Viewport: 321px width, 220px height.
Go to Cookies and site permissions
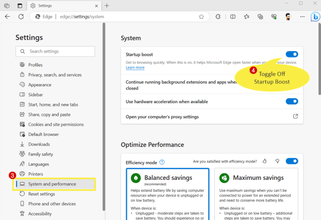click(x=56, y=125)
